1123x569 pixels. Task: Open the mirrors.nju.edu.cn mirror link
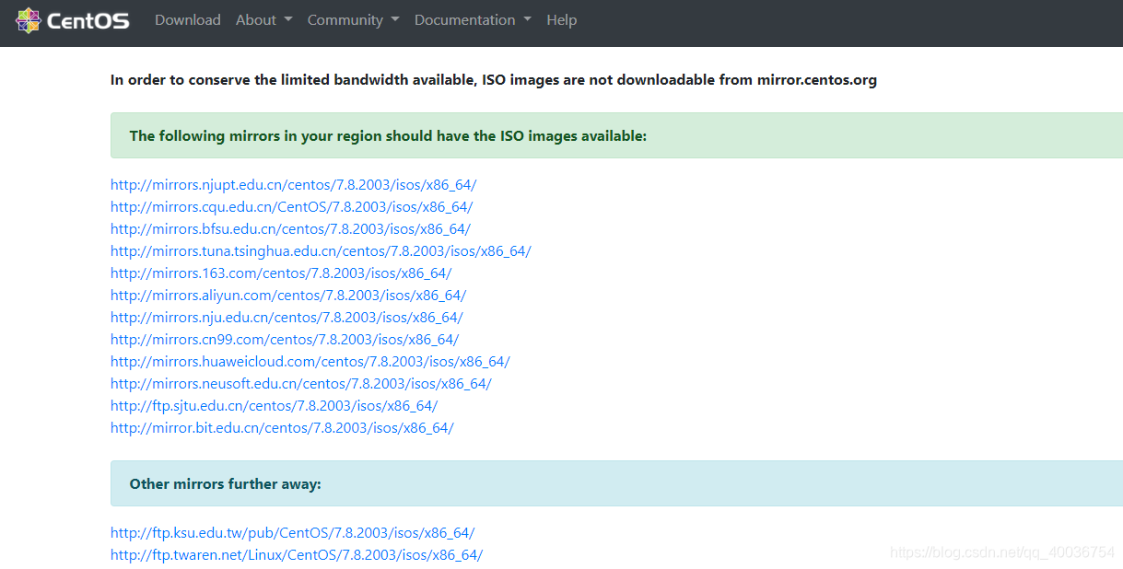click(x=287, y=318)
